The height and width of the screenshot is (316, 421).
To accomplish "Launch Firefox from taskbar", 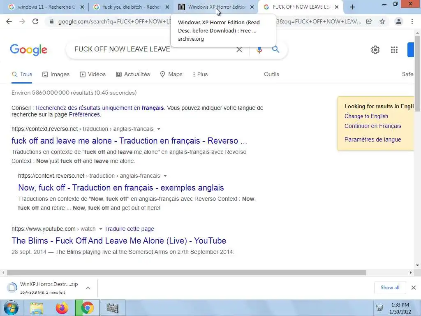I will point(62,308).
